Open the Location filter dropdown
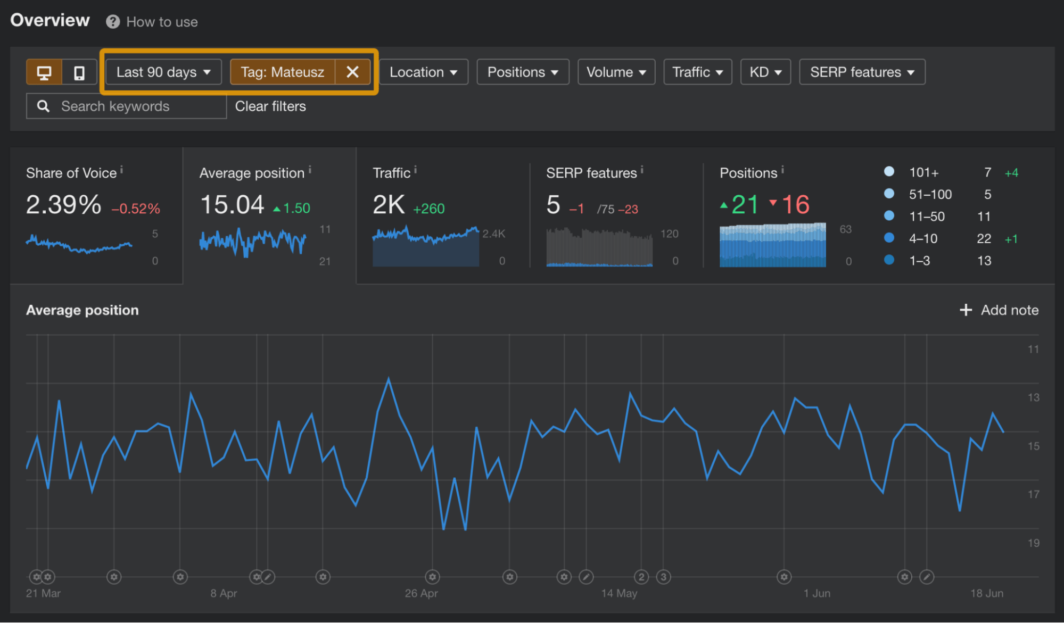Viewport: 1064px width, 623px height. 424,71
